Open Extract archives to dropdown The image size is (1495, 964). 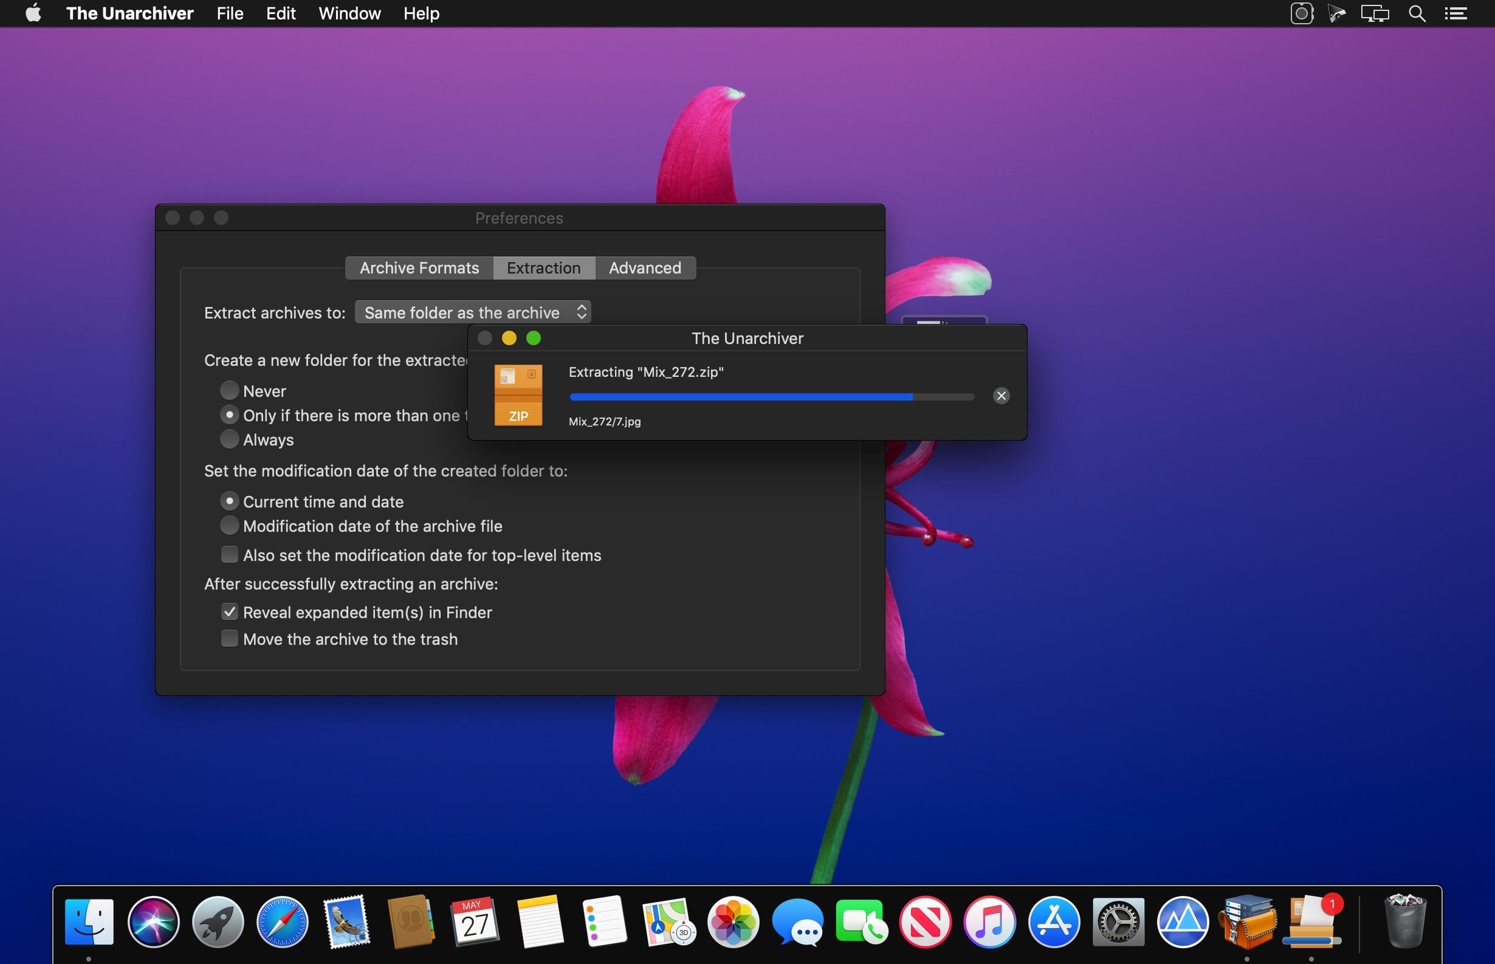tap(472, 312)
